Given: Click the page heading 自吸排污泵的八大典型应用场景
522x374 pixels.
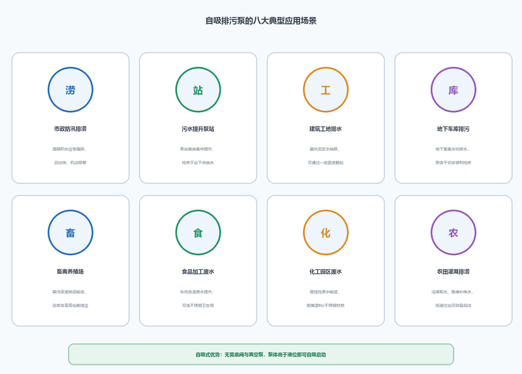Looking at the screenshot, I should [261, 20].
